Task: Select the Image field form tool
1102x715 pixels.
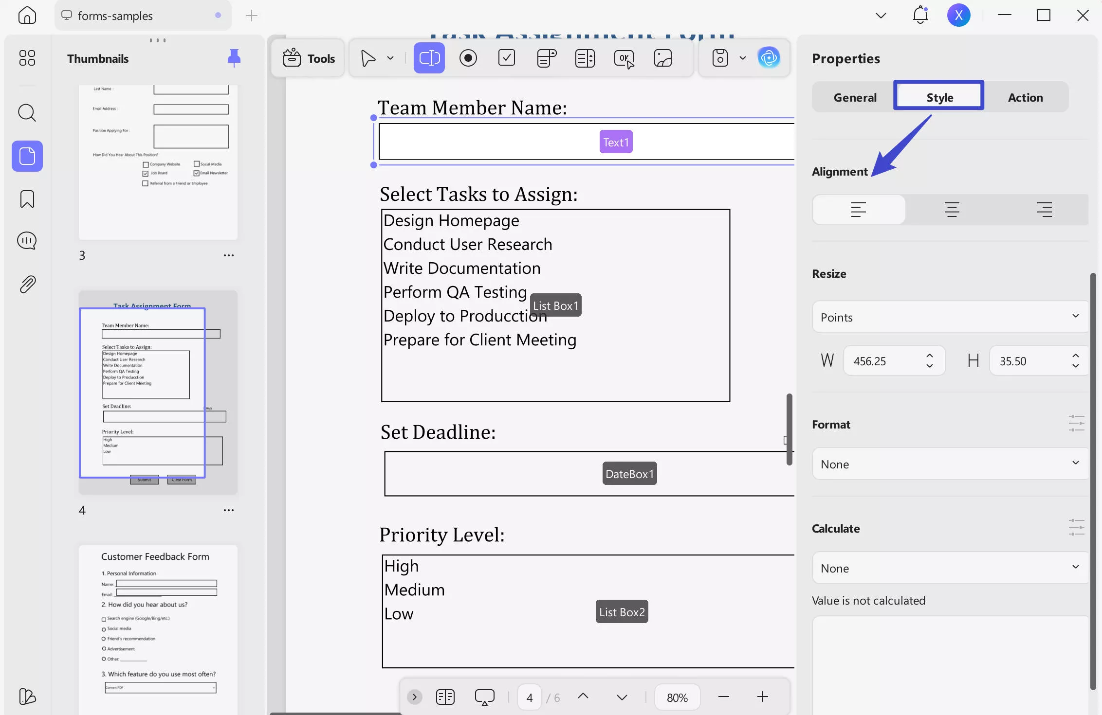Action: click(x=663, y=58)
